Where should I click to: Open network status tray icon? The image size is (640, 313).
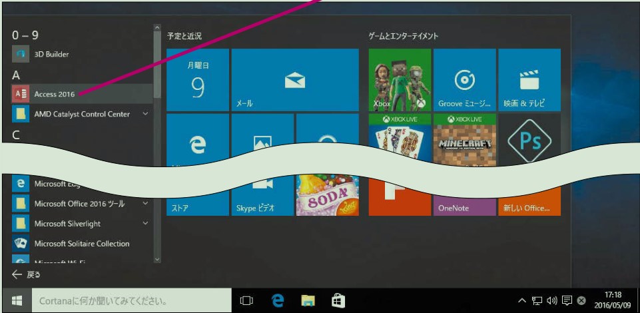point(537,301)
